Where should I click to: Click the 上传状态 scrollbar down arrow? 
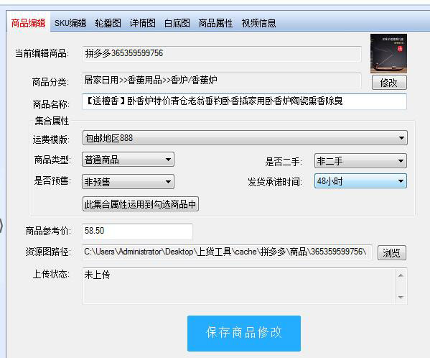(x=401, y=298)
